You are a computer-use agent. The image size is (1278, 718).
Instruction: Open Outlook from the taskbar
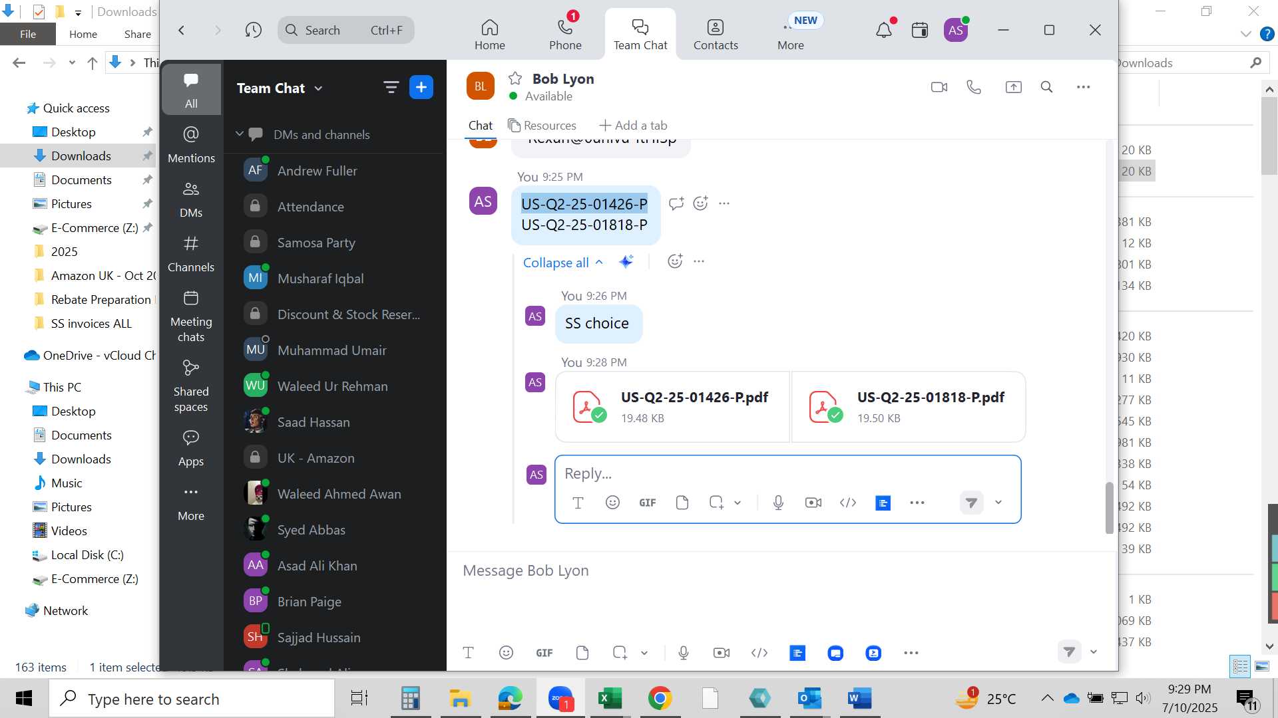[x=809, y=698]
